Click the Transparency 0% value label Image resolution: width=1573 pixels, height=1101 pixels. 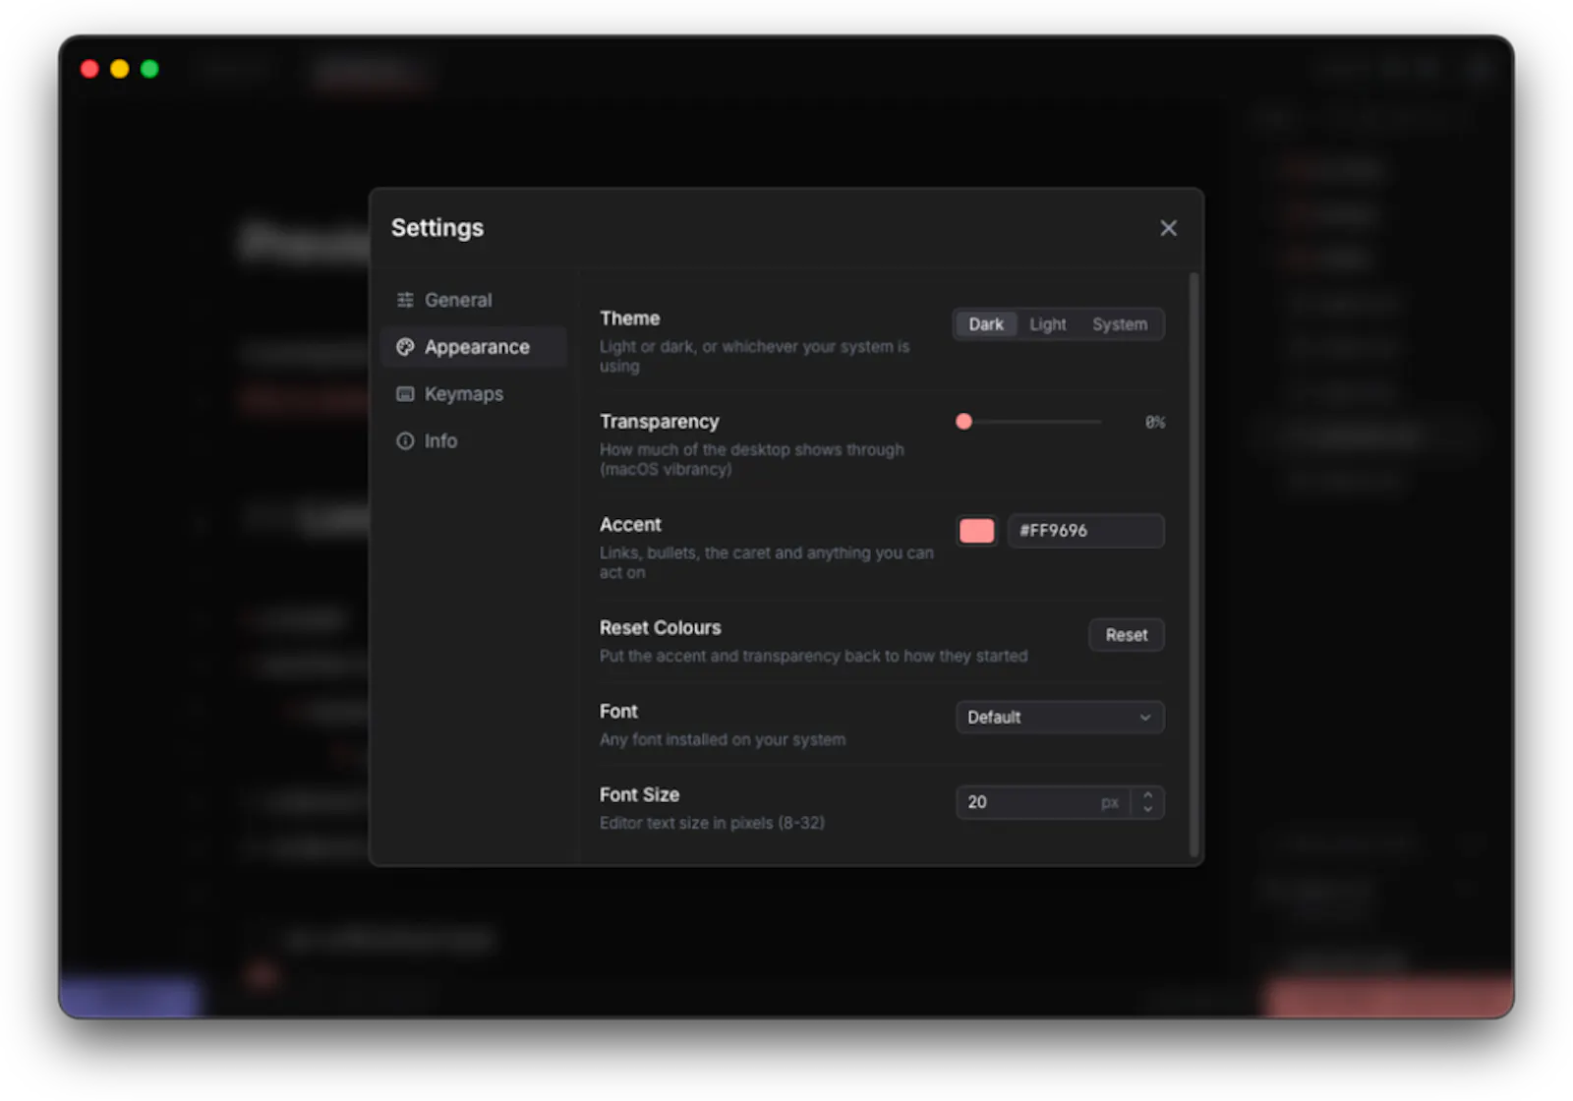coord(1155,423)
